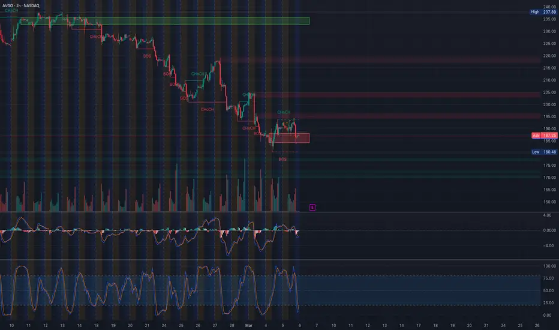The width and height of the screenshot is (559, 330).
Task: Click the 165.00 price axis label
Action: click(x=549, y=190)
